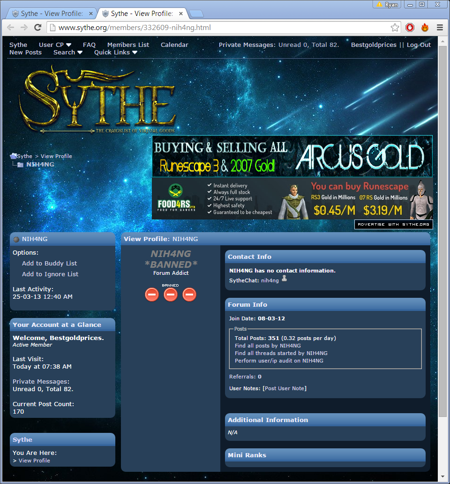This screenshot has width=450, height=484.
Task: Click the Mini Ranks section header
Action: (325, 455)
